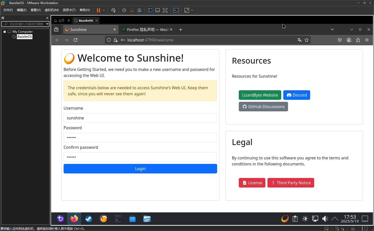Toggle the thumbnail bar view
The width and height of the screenshot is (374, 231).
[x=158, y=10]
